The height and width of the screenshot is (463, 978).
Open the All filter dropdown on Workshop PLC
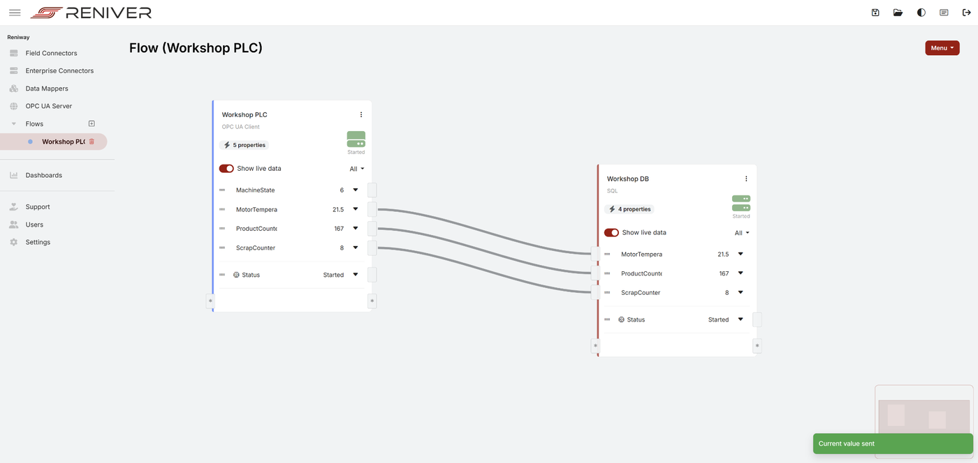tap(356, 168)
